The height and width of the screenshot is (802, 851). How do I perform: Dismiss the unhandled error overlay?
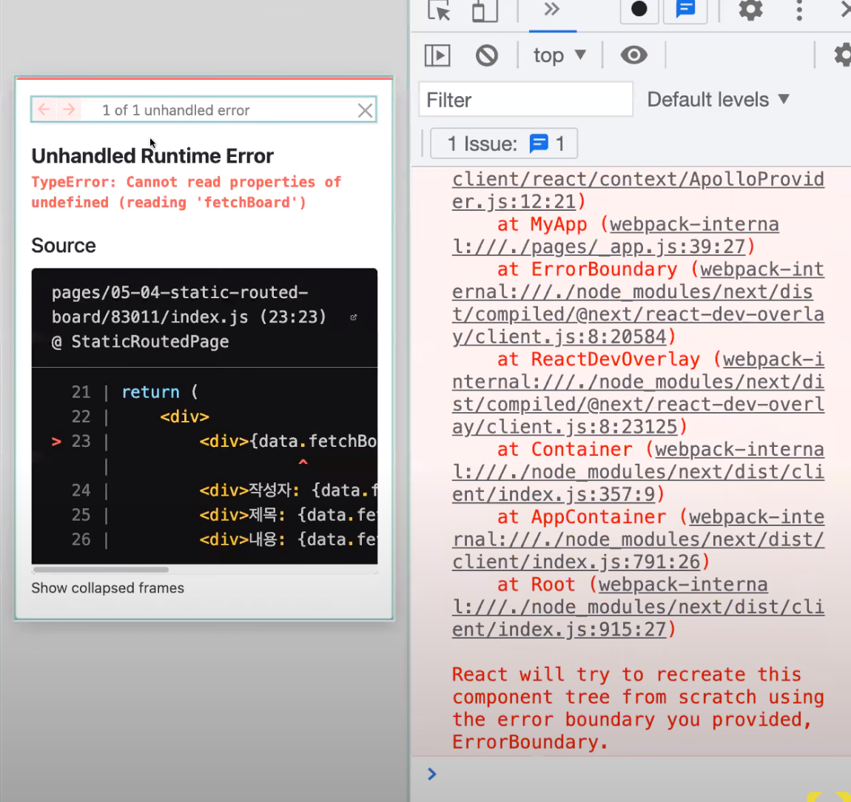(x=365, y=110)
